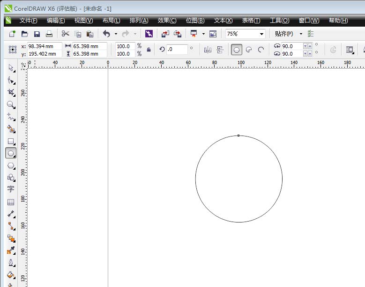Toggle the lock ratio padlock
The height and width of the screenshot is (287, 365).
149,50
